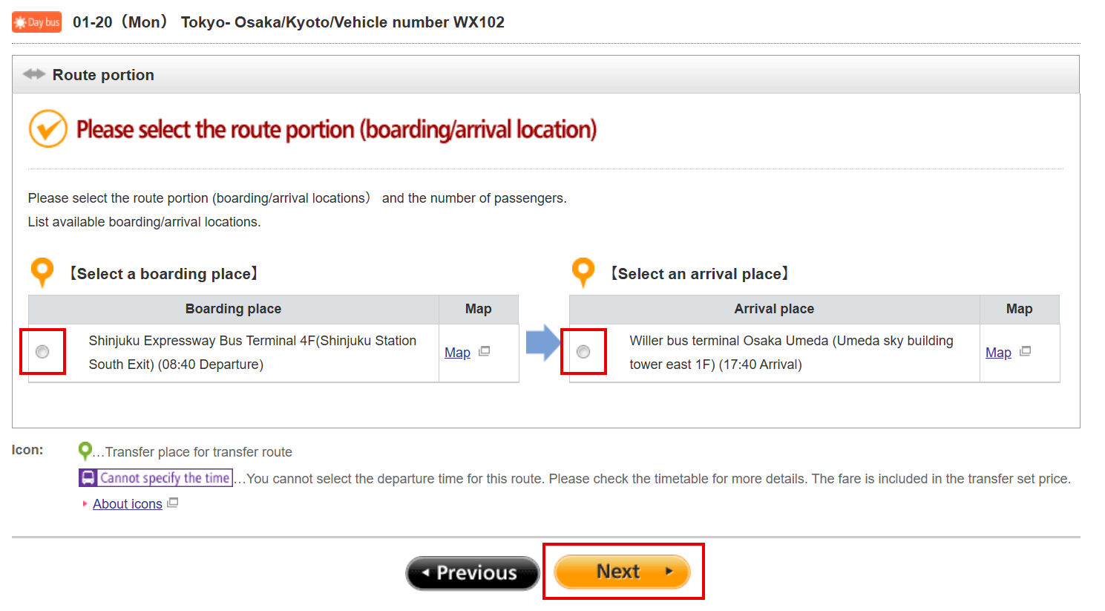Click new-window icon next to About icons
This screenshot has width=1105, height=611.
click(x=173, y=503)
